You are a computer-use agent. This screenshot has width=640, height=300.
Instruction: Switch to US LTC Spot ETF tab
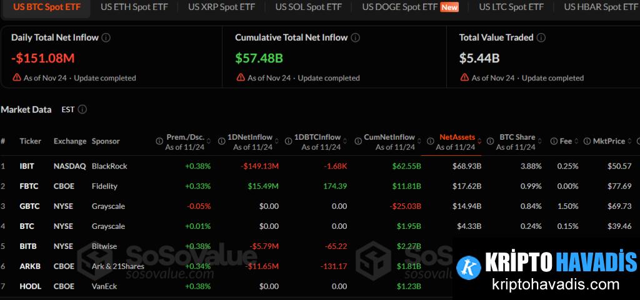[511, 7]
